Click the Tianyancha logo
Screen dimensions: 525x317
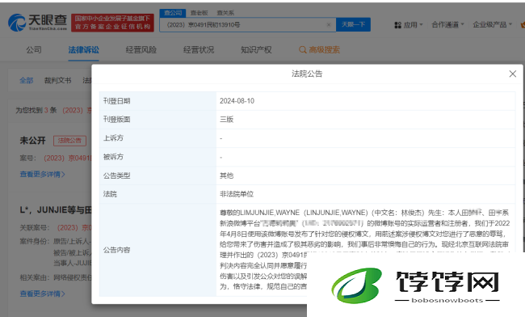[x=37, y=22]
